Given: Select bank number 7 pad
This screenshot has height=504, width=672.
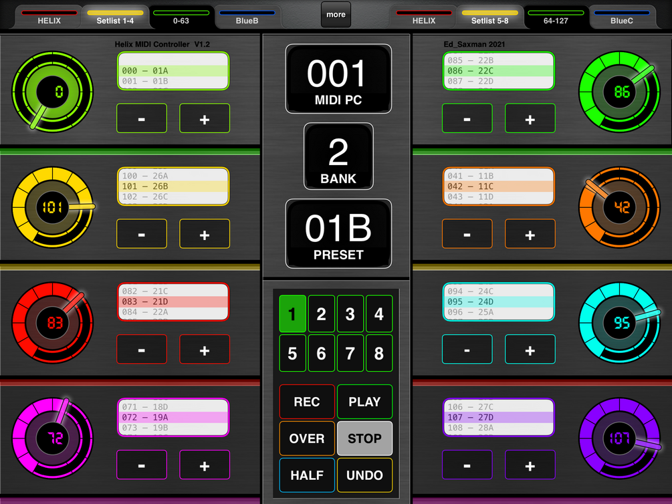Looking at the screenshot, I should pos(350,353).
